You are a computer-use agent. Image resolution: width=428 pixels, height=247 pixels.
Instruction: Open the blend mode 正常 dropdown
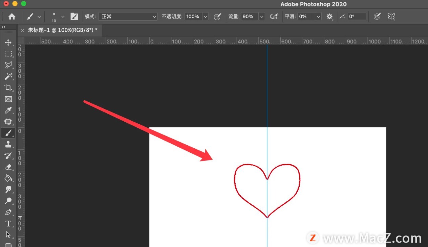tap(128, 17)
